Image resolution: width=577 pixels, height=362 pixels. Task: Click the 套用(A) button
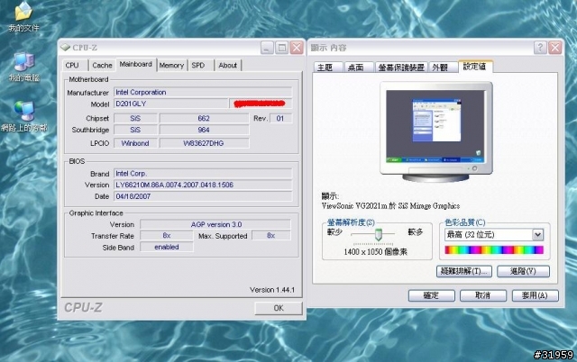click(x=535, y=295)
